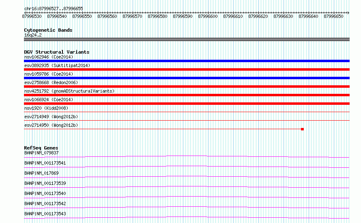Screen dimensions: 361x223
Task: Select transcript BANP|NM_001173543
Action: point(45,214)
